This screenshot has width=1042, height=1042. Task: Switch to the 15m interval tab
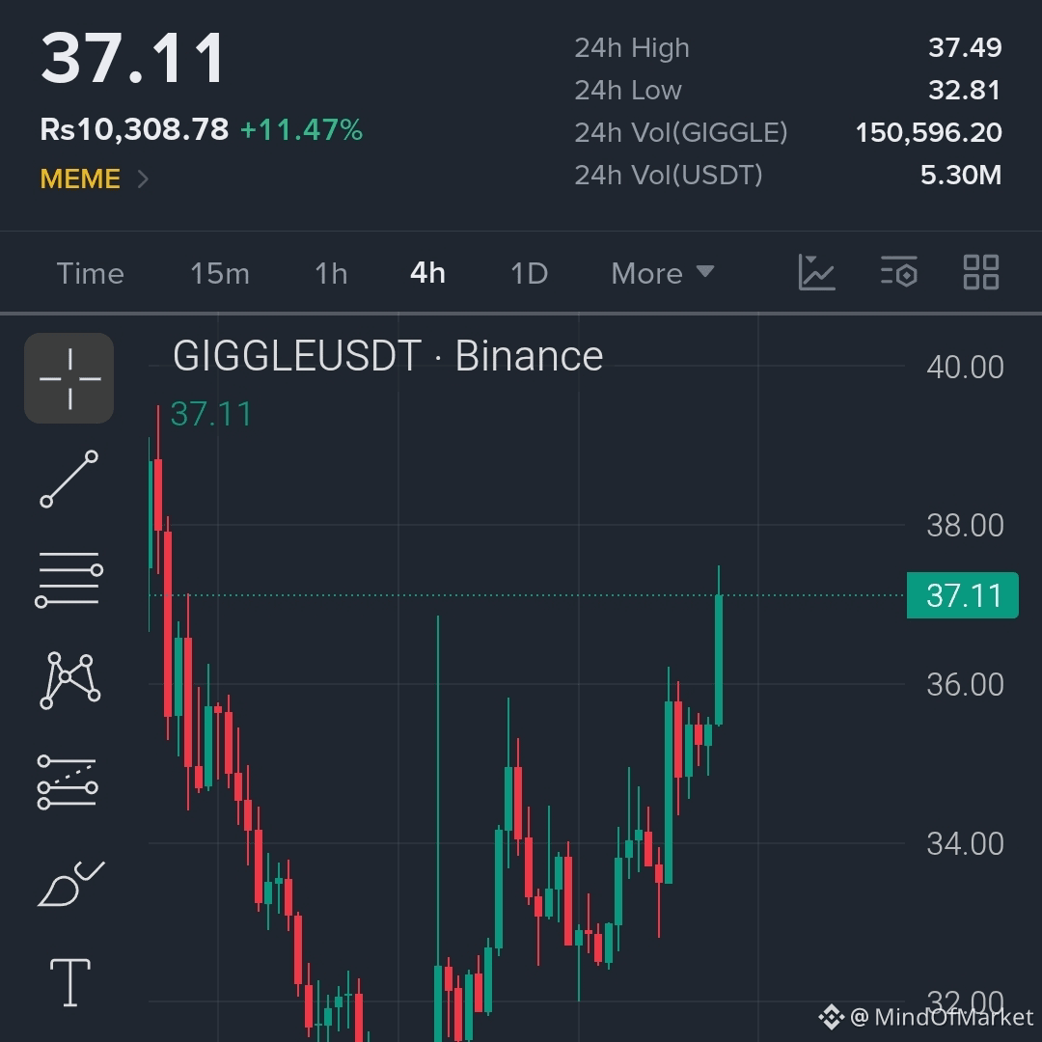[x=220, y=274]
